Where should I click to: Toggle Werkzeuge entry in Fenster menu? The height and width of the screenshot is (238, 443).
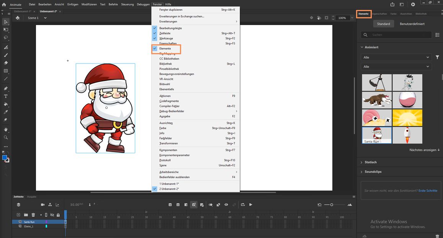pos(196,38)
